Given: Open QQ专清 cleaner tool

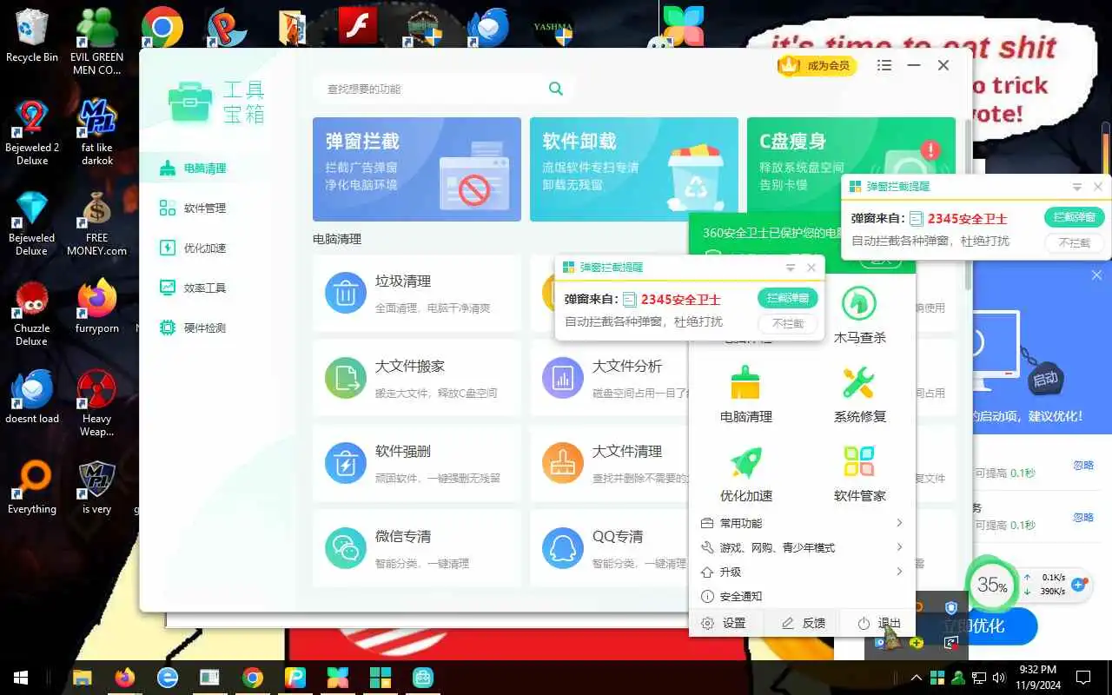Looking at the screenshot, I should [609, 548].
